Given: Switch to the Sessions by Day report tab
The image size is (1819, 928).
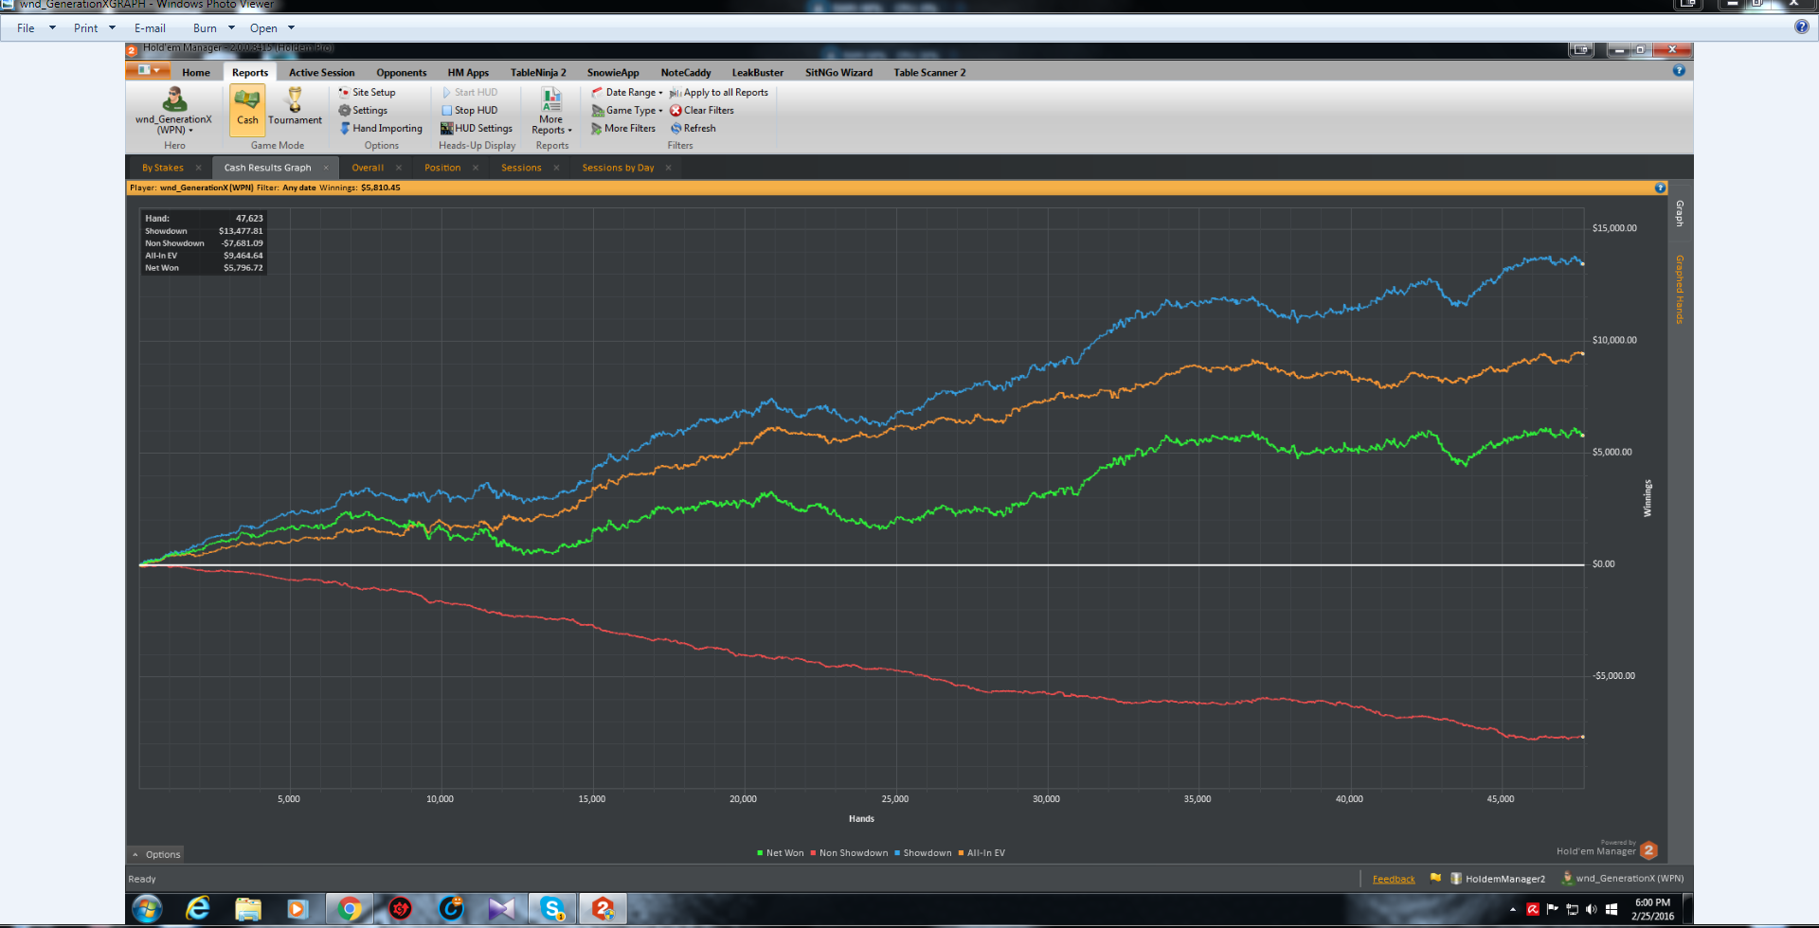Looking at the screenshot, I should point(618,168).
